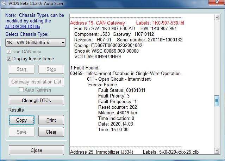Click the 'Serial number: 270110F1000132' text
The height and width of the screenshot is (161, 225).
click(150, 40)
